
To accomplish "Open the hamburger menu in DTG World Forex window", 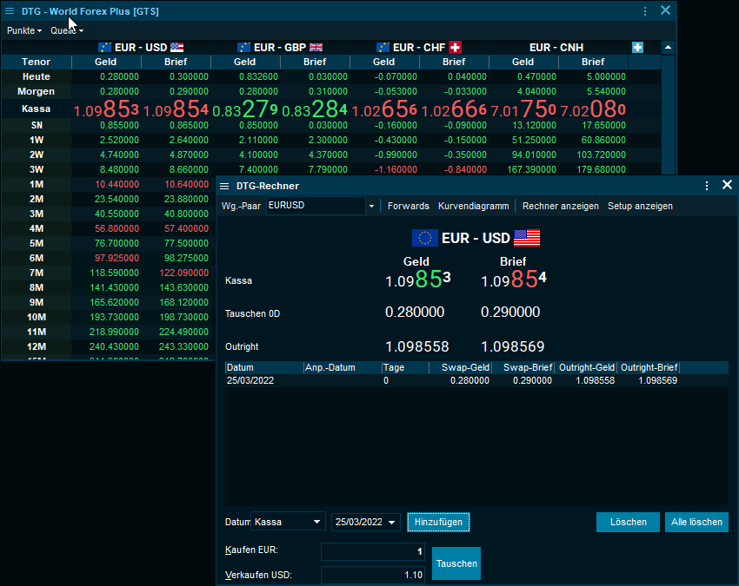I will [x=10, y=11].
